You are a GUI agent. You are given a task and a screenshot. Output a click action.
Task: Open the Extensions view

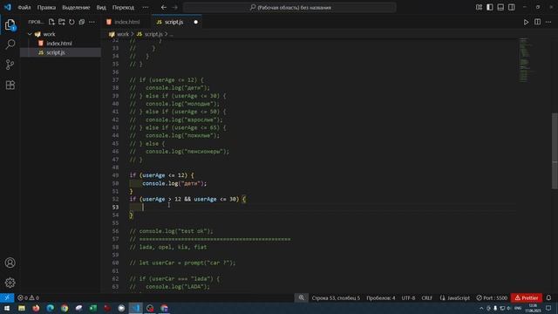pyautogui.click(x=10, y=85)
